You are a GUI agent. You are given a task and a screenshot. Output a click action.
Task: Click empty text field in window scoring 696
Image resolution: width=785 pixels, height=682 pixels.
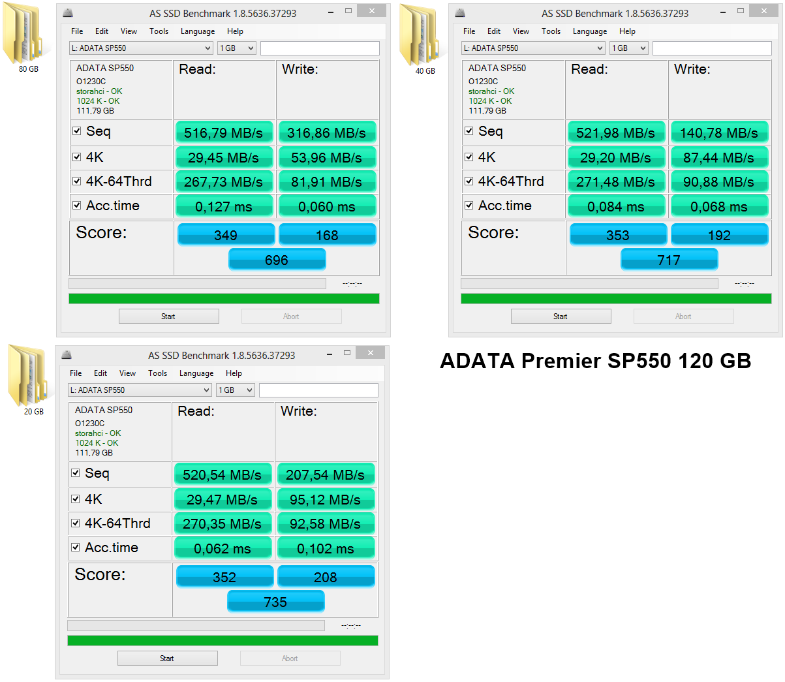point(320,48)
